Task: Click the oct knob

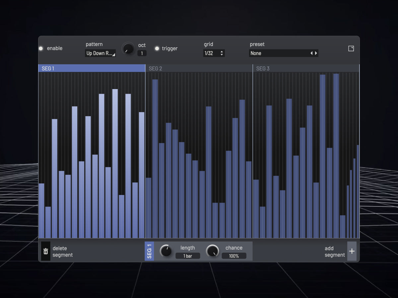Action: pos(128,49)
